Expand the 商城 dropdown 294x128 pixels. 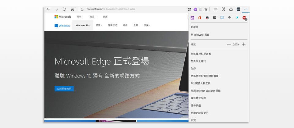click(x=80, y=17)
